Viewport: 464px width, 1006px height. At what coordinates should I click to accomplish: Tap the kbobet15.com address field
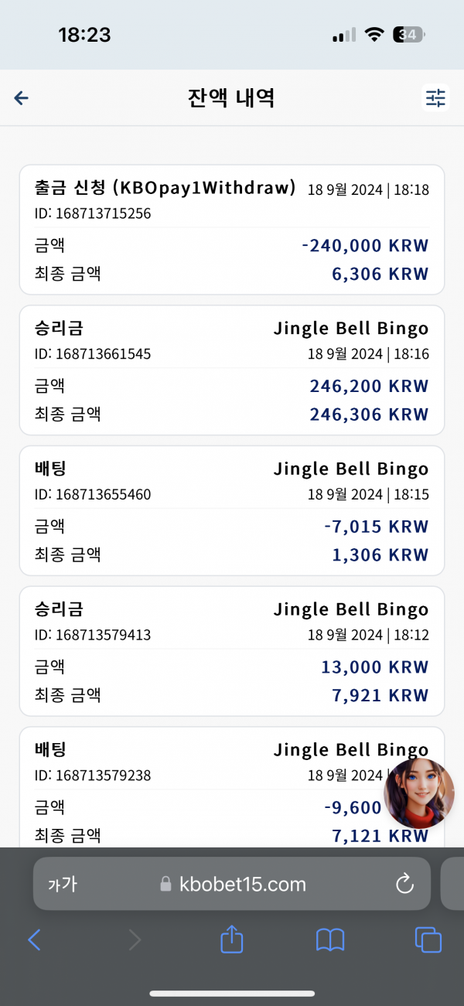coord(232,884)
